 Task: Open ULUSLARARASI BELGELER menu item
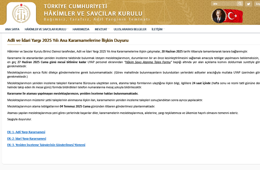click(130, 29)
